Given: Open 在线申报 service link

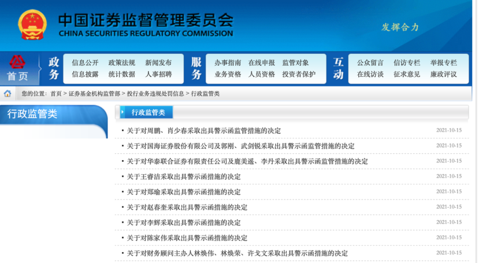Looking at the screenshot, I should [261, 62].
